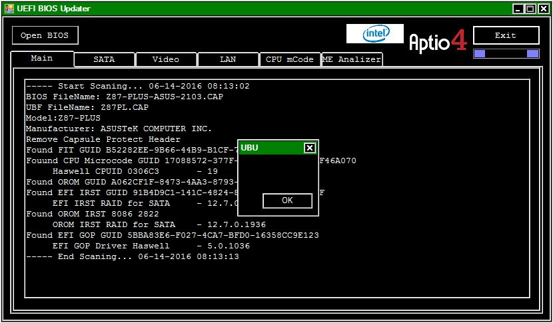The image size is (553, 323).
Task: Click the 'Model:Z87-PLUS' line
Action: pyautogui.click(x=63, y=118)
